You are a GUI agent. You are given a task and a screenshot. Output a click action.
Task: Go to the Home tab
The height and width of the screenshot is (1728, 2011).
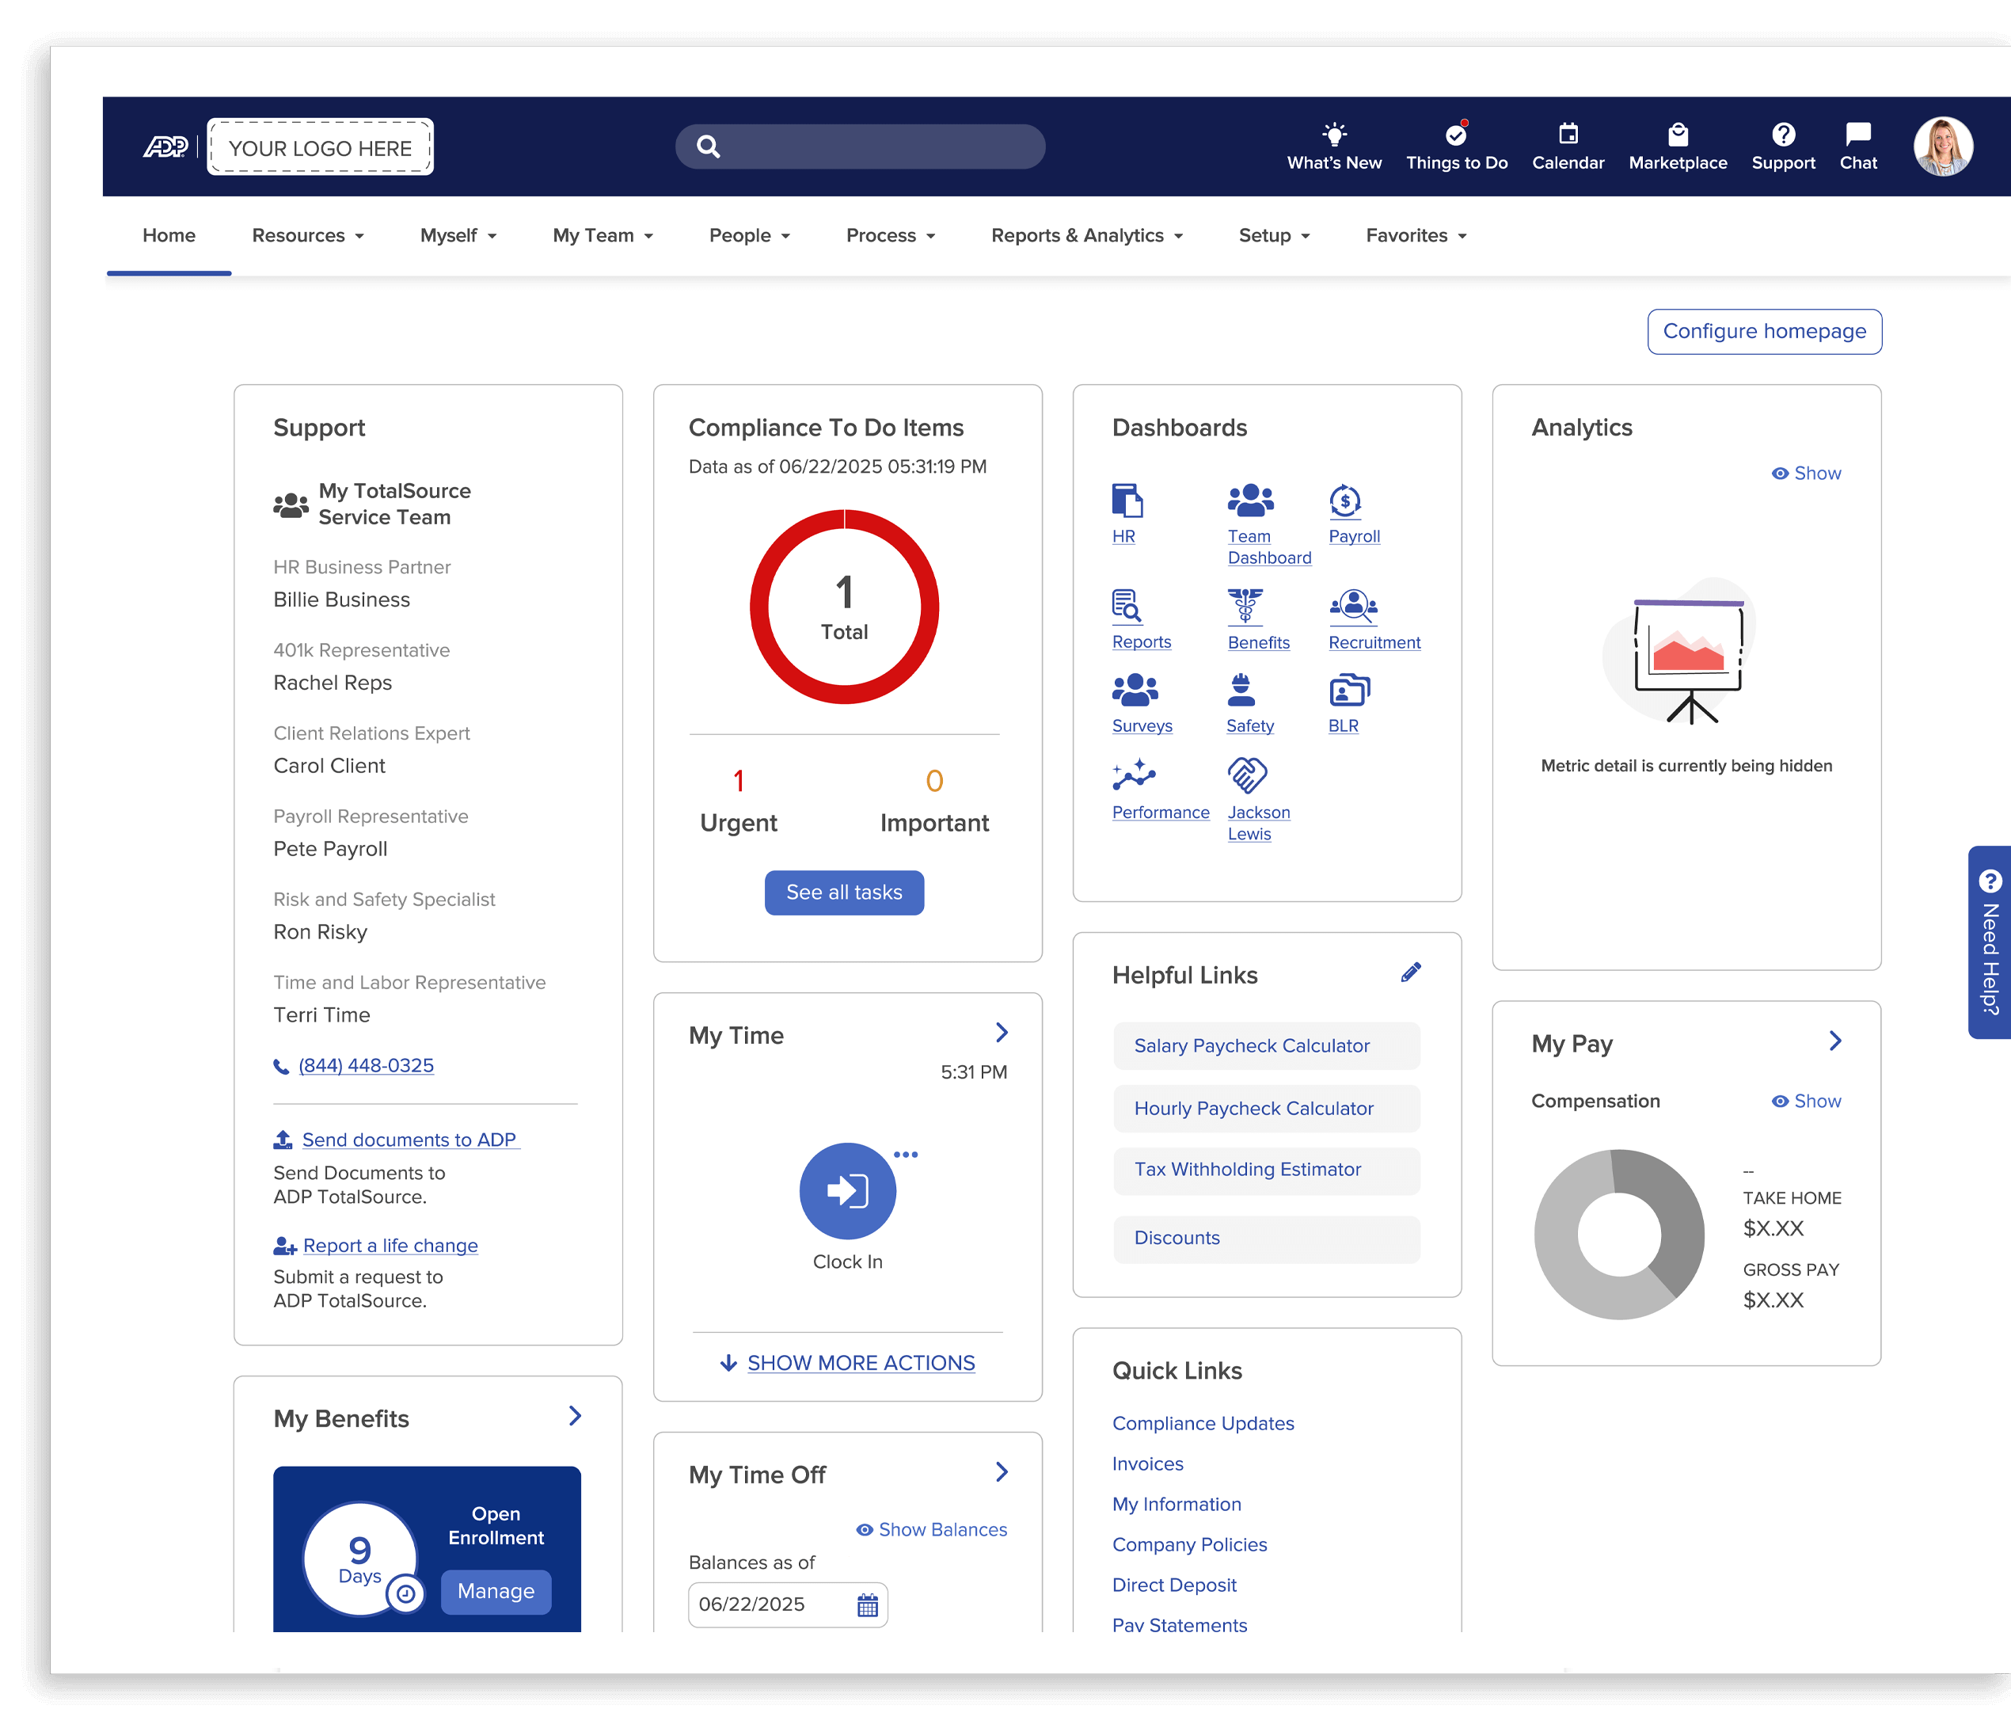click(x=169, y=236)
